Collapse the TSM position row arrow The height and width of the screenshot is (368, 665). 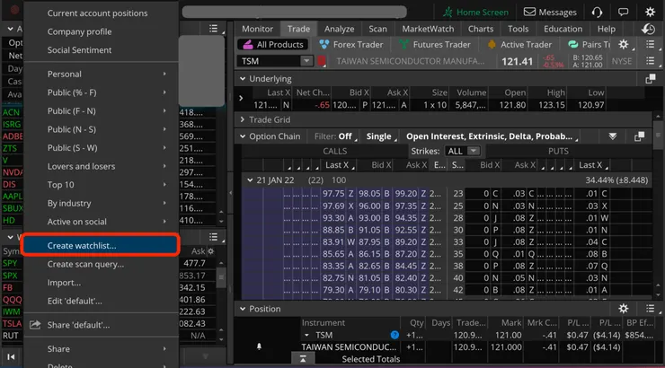[x=306, y=336]
